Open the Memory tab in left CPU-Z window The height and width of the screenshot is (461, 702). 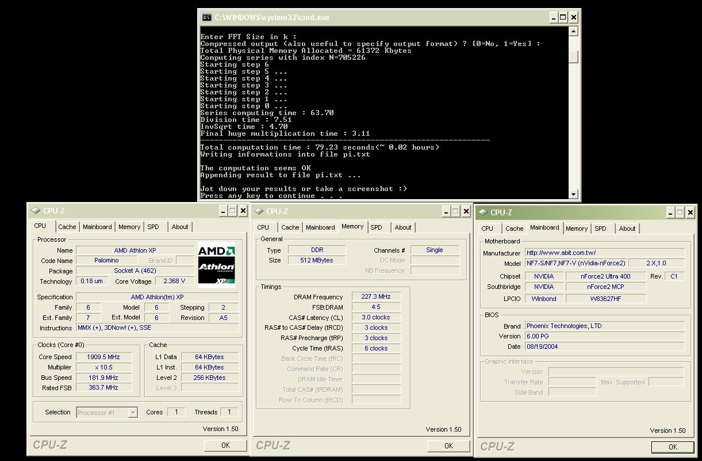[x=129, y=227]
